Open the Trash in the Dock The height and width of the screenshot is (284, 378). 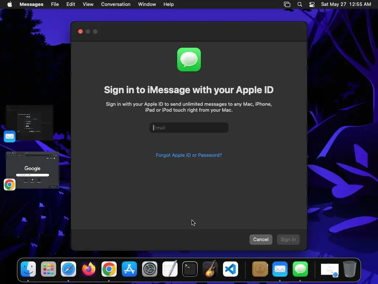coord(350,269)
